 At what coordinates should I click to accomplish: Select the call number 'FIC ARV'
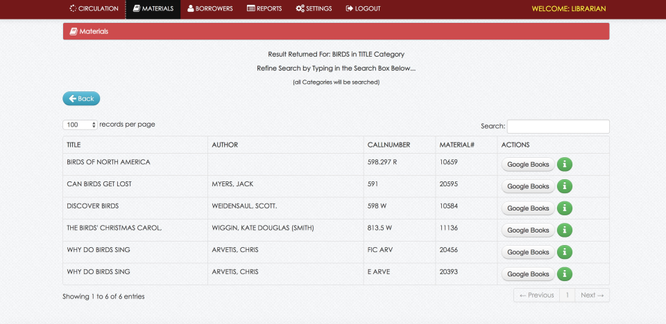[380, 250]
